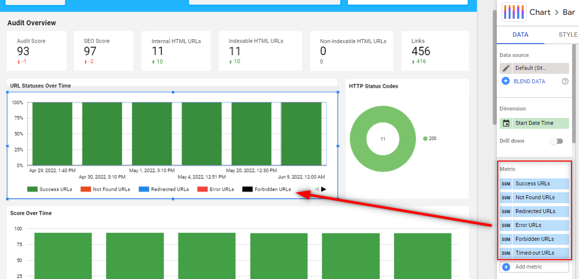Viewport: 579px width, 279px height.
Task: Click the report canvas vertical scrollbar
Action: pyautogui.click(x=495, y=67)
